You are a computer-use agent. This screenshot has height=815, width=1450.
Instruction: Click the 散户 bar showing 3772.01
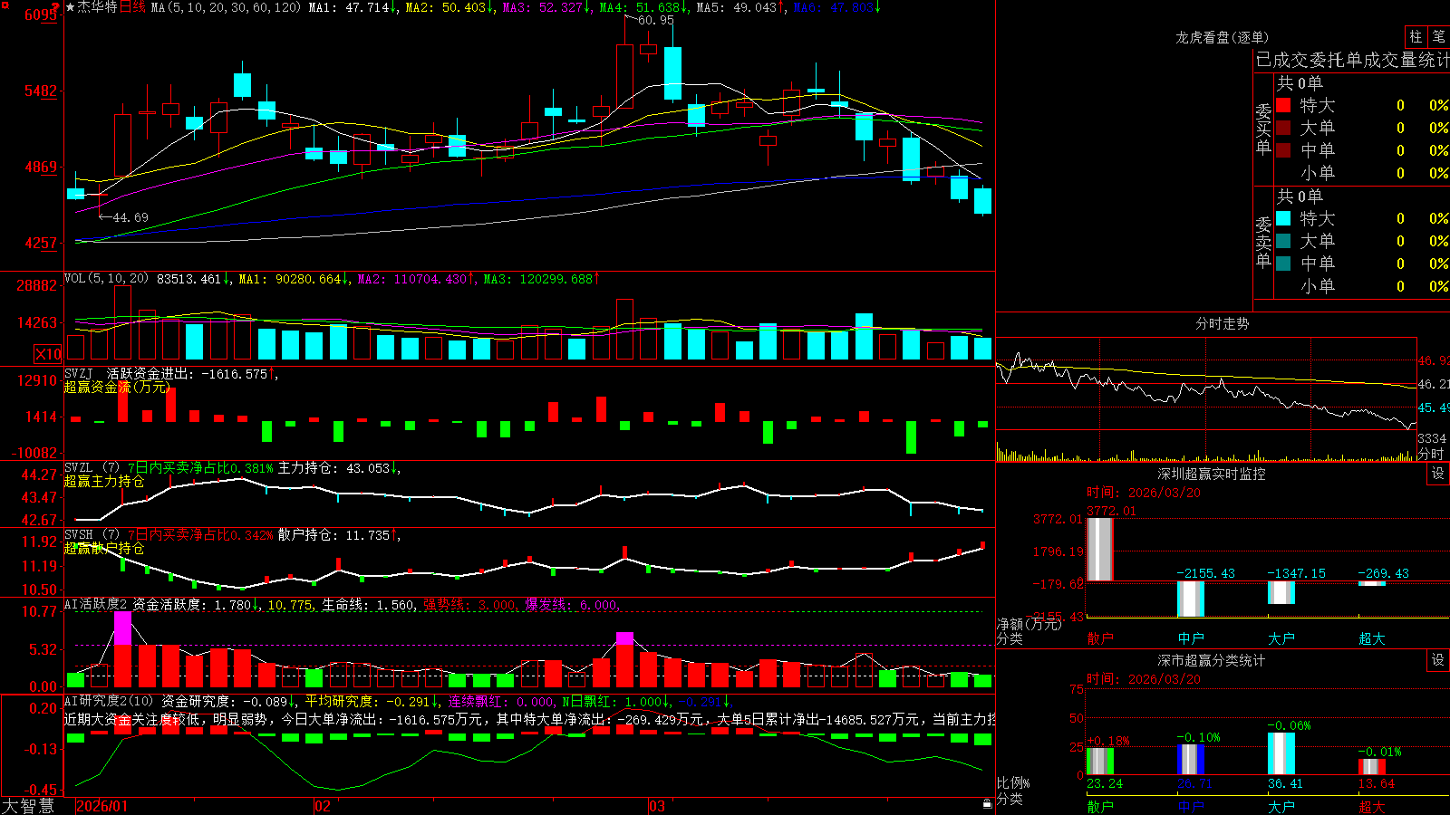point(1100,549)
